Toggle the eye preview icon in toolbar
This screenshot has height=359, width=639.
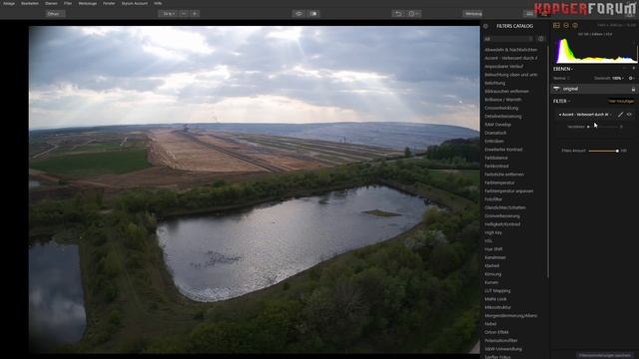point(299,14)
